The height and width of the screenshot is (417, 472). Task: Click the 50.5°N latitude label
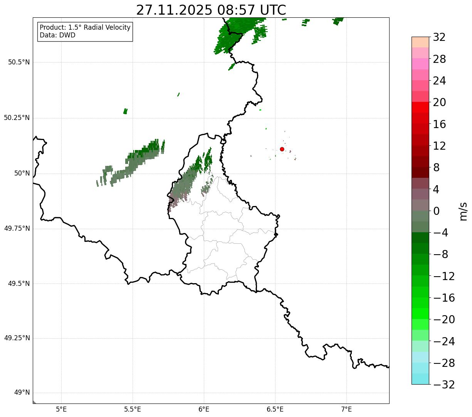click(19, 62)
